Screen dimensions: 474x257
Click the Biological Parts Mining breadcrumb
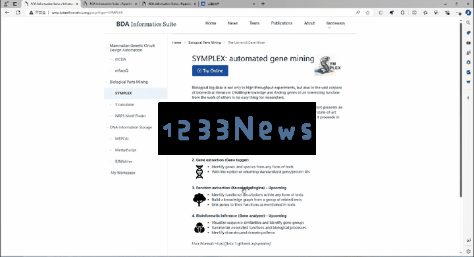[x=205, y=43]
